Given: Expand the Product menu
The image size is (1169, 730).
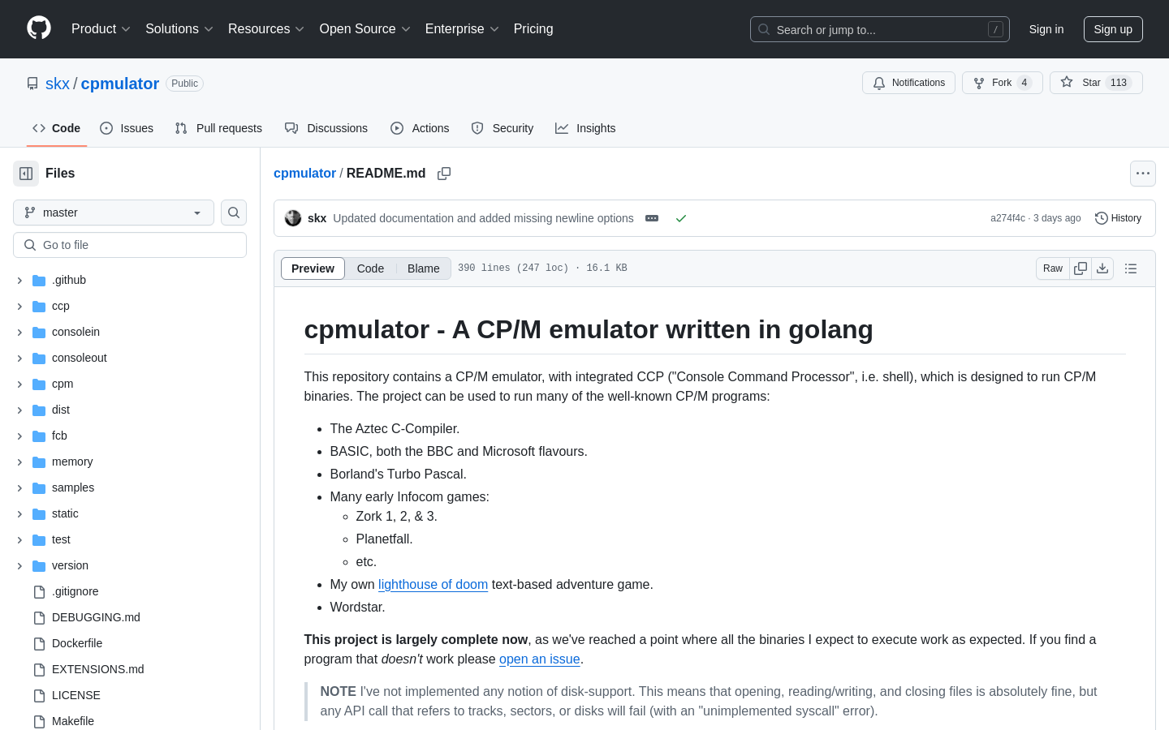Looking at the screenshot, I should tap(101, 29).
